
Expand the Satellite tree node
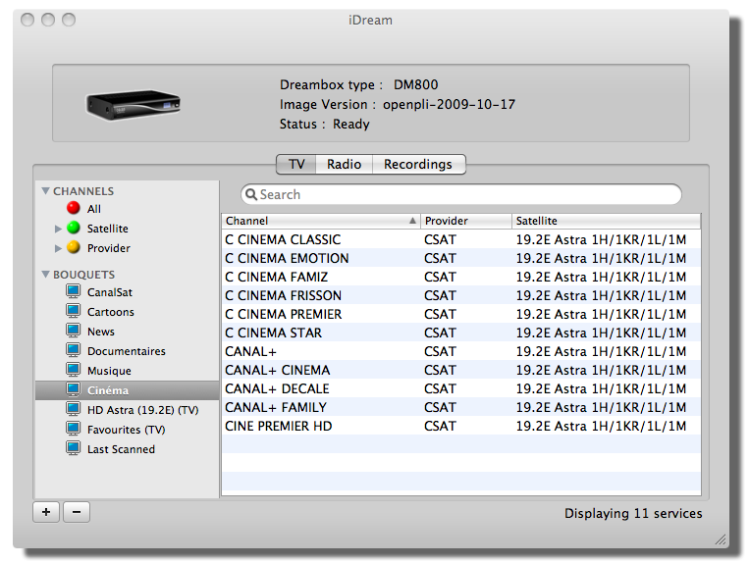58,229
